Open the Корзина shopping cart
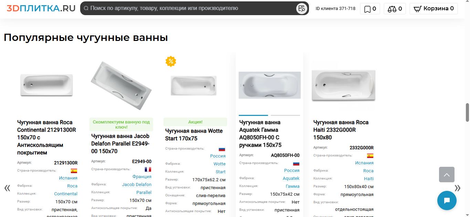Image resolution: width=470 pixels, height=217 pixels. pyautogui.click(x=434, y=9)
